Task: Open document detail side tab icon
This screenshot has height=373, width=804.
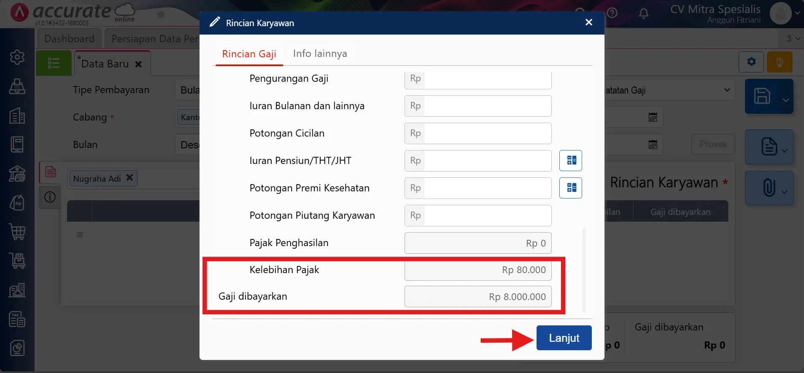Action: coord(51,172)
